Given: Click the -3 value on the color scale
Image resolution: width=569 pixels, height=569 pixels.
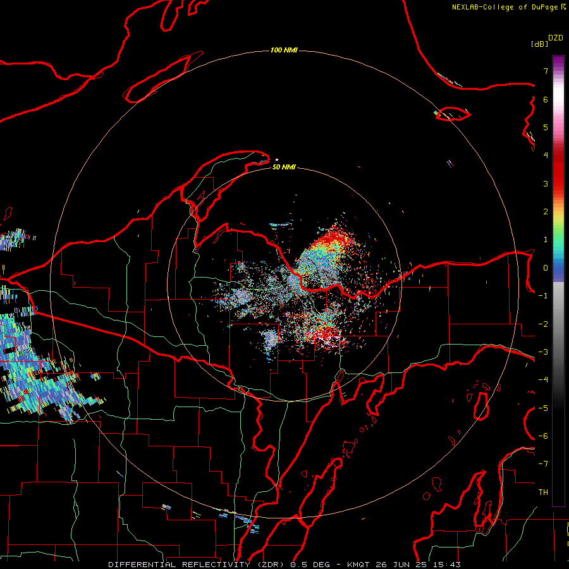Looking at the screenshot, I should click(543, 352).
